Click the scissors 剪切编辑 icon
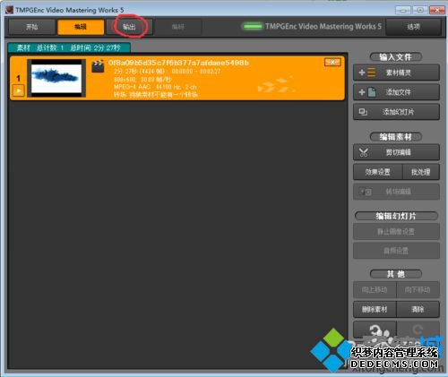The width and height of the screenshot is (448, 377). click(x=364, y=152)
